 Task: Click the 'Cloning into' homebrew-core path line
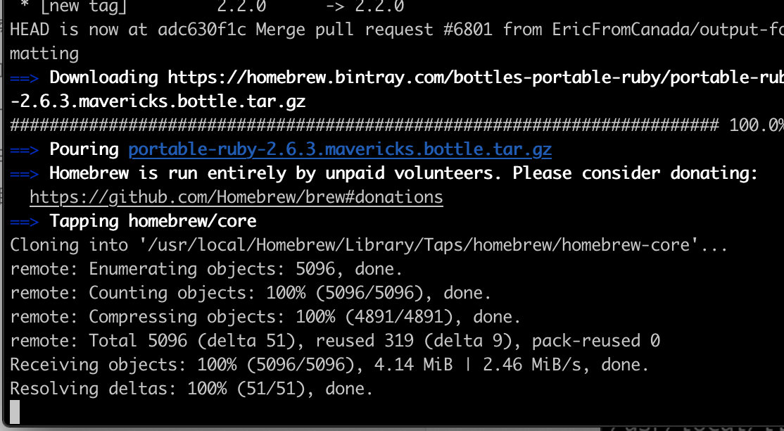tap(369, 245)
